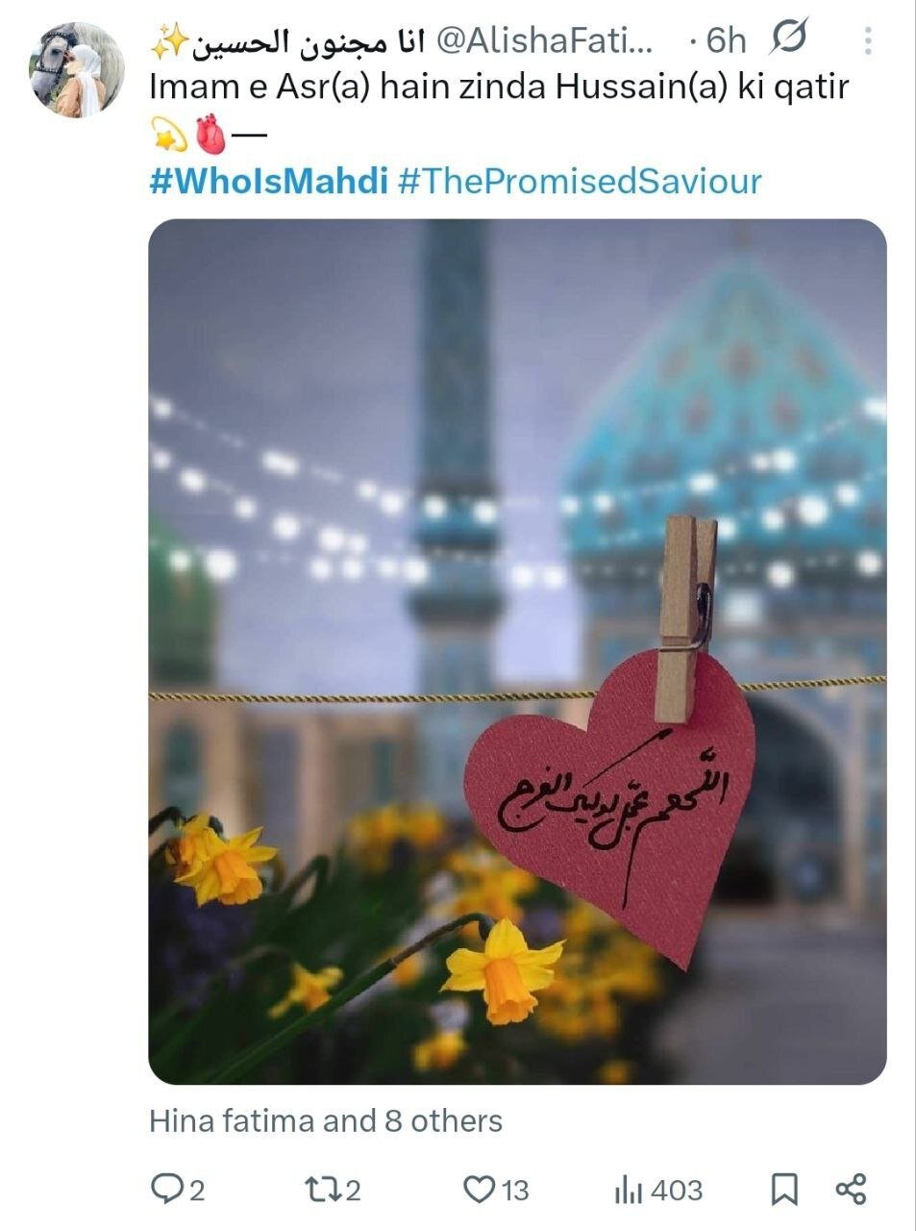
Task: Open the three-dot more options menu
Action: [868, 40]
